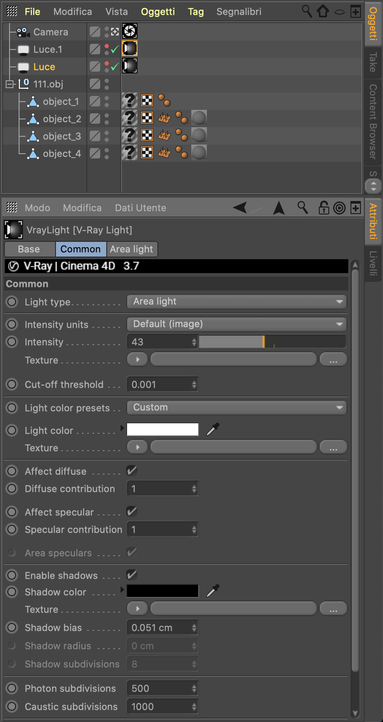Open the File menu
The height and width of the screenshot is (722, 383).
click(33, 12)
